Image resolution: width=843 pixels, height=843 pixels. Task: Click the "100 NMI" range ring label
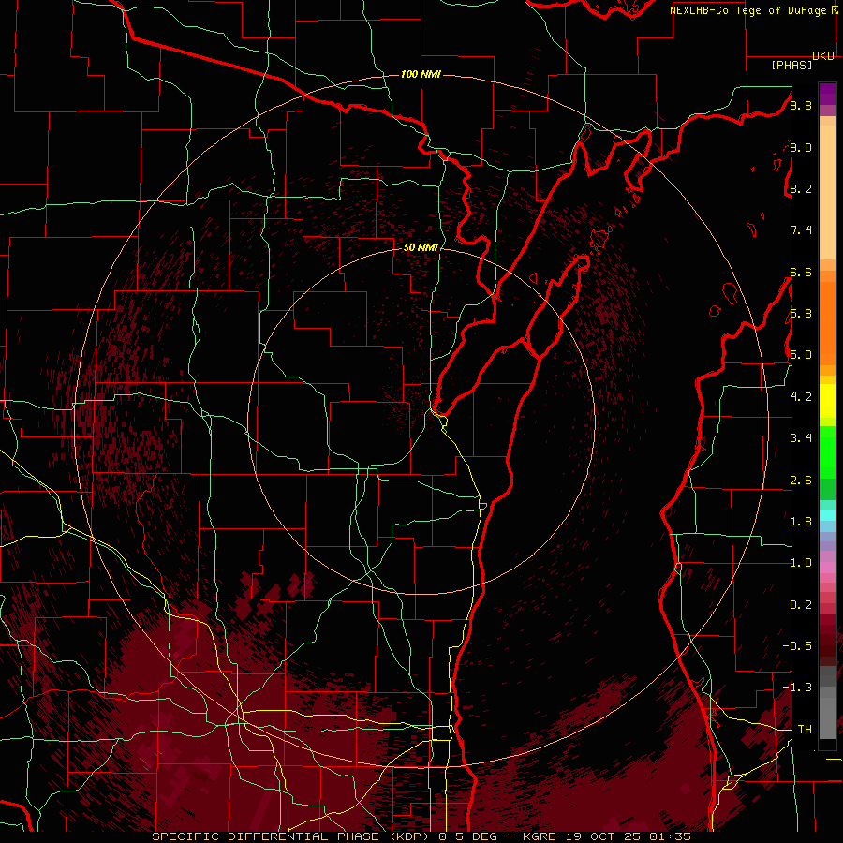pyautogui.click(x=421, y=74)
